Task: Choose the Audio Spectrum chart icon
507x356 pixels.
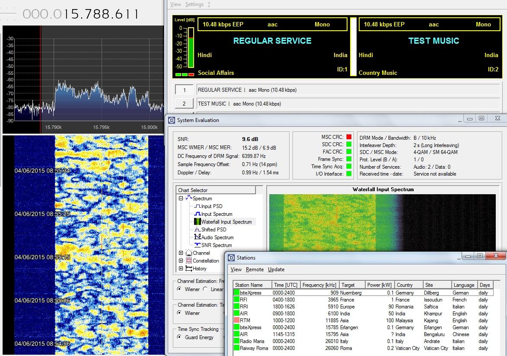Action: pos(198,237)
